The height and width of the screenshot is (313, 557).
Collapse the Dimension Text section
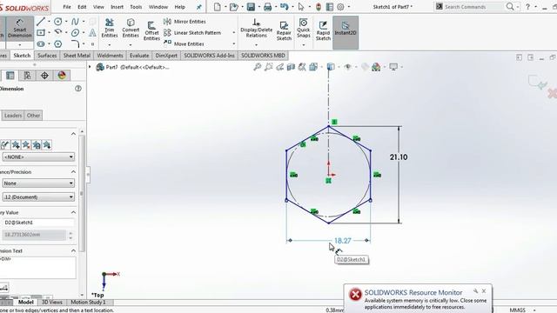click(73, 250)
